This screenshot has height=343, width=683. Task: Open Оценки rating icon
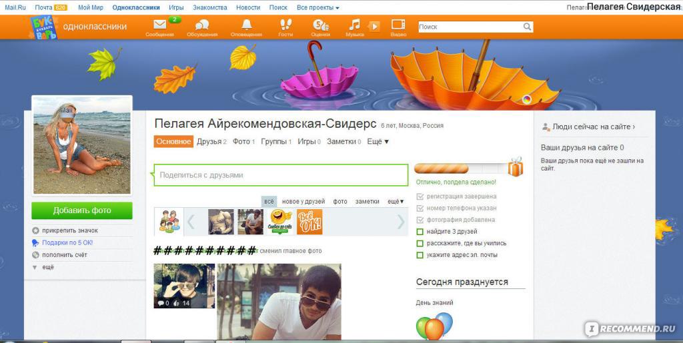pyautogui.click(x=321, y=25)
